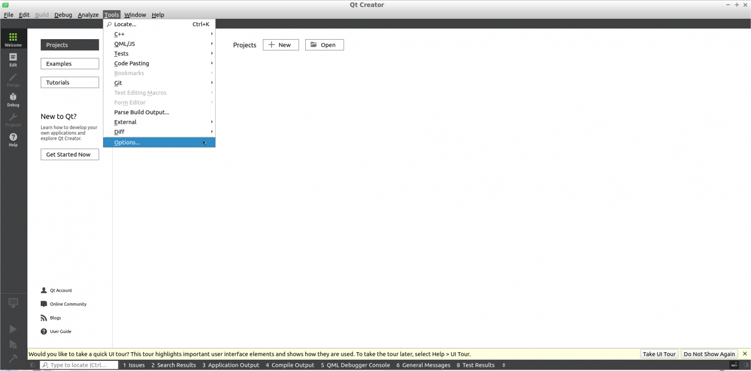Click the Take UI Tour button

(x=659, y=354)
